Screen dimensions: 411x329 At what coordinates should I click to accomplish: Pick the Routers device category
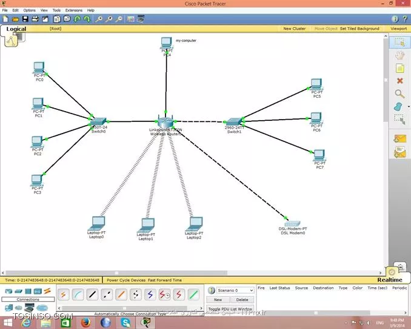click(8, 291)
